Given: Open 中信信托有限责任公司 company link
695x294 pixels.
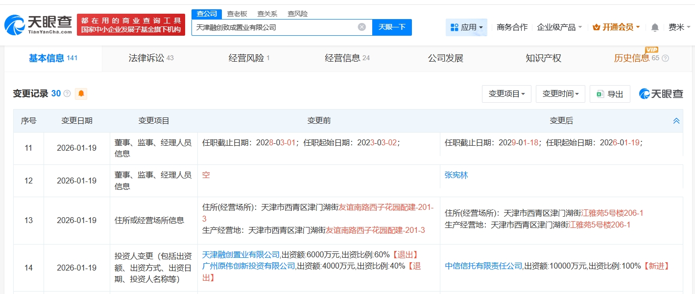Looking at the screenshot, I should [483, 266].
